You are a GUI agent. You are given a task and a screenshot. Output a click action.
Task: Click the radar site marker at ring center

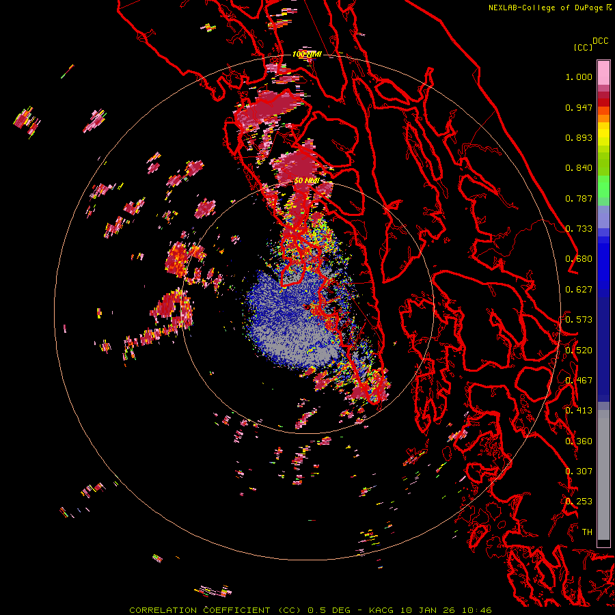coord(307,307)
